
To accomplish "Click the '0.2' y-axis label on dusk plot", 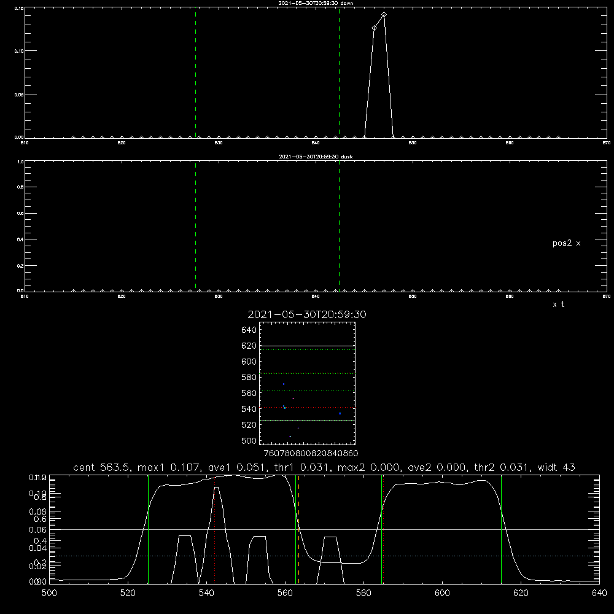I will pyautogui.click(x=20, y=266).
